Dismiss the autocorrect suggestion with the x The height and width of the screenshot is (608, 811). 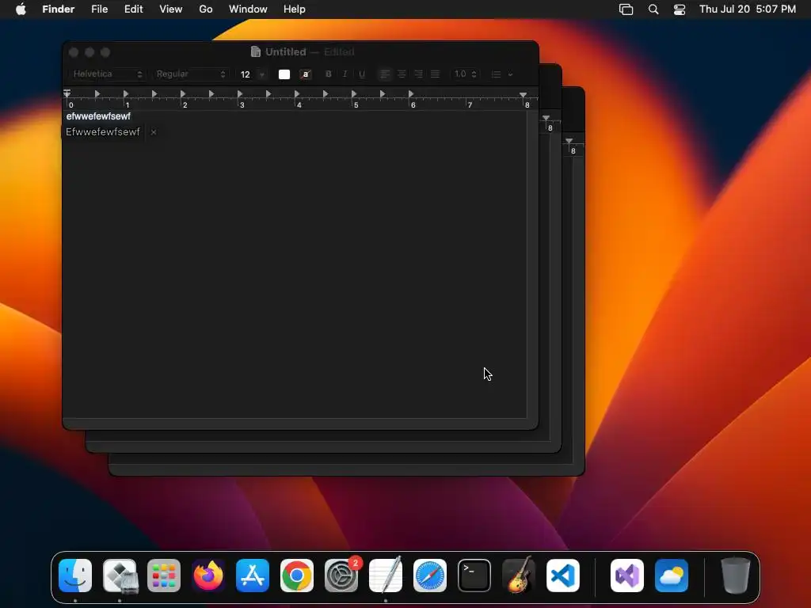(154, 132)
